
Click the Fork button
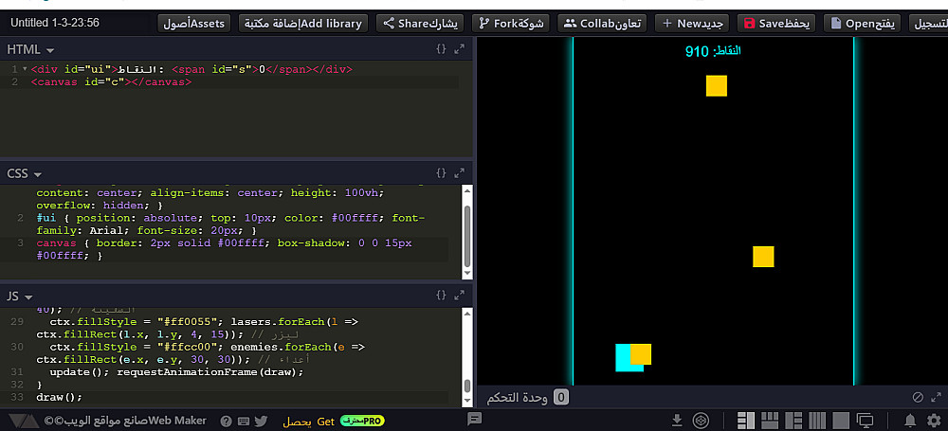[511, 24]
